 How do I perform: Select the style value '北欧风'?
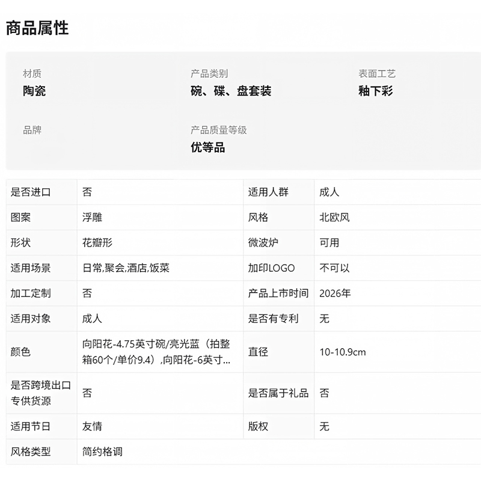(334, 218)
